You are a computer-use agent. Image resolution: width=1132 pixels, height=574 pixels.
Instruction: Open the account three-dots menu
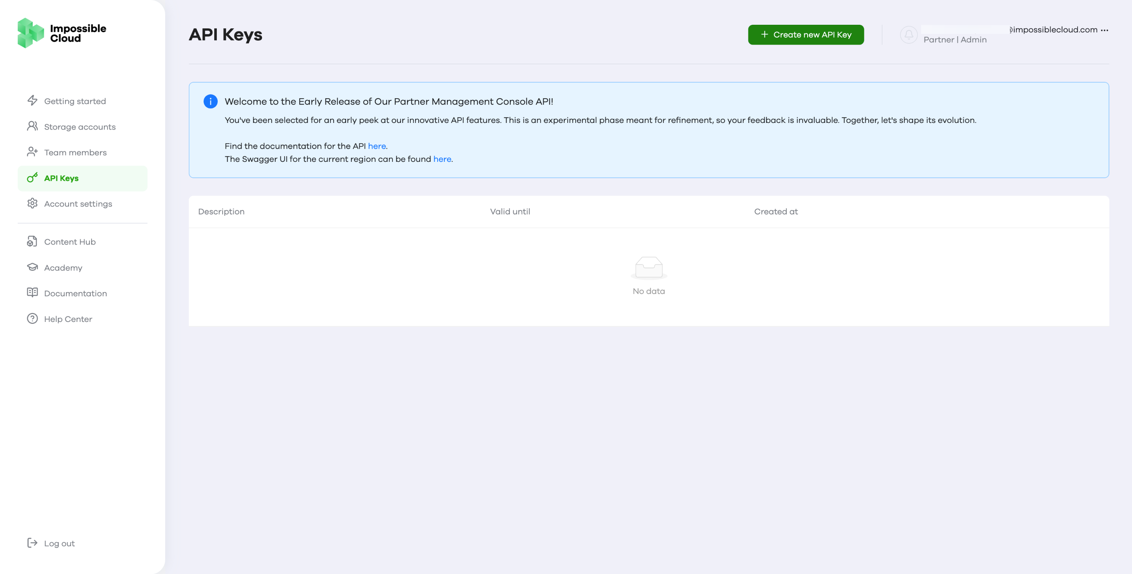point(1105,30)
